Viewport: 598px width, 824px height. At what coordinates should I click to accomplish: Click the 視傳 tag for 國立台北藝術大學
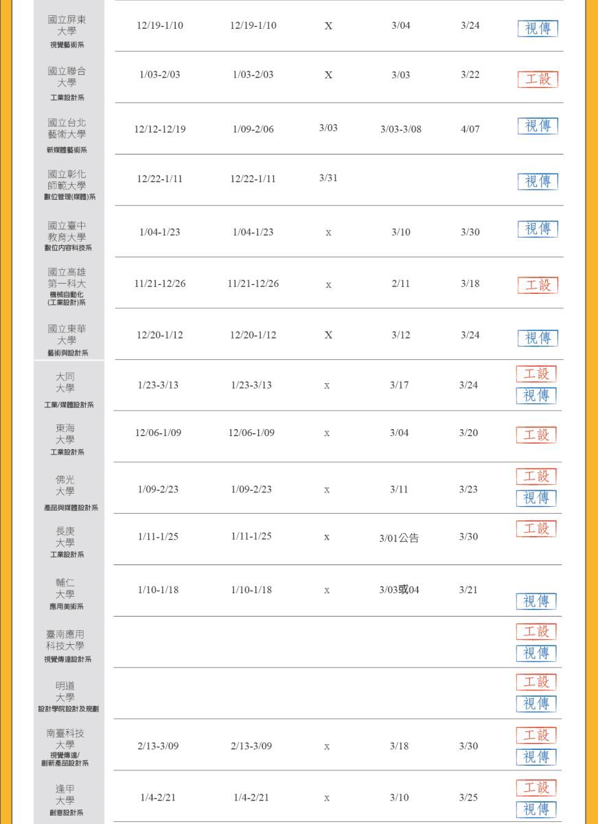[538, 126]
